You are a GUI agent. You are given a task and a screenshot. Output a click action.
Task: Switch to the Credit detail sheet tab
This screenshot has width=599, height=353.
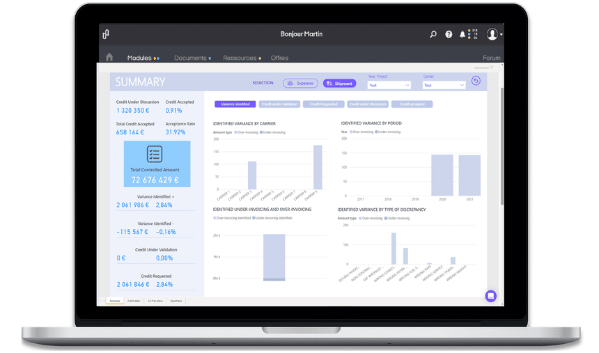tap(134, 301)
